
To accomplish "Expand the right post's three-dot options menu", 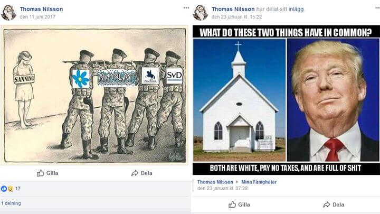I will [377, 8].
